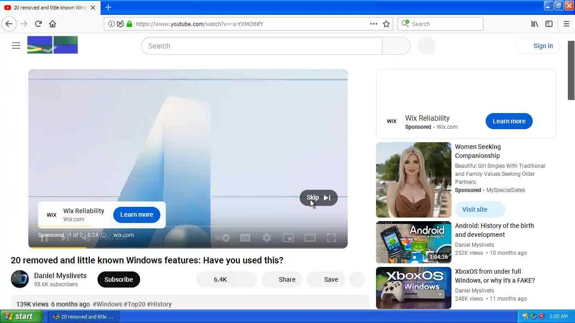Skip the Wix video ad
The height and width of the screenshot is (323, 575).
coord(318,198)
